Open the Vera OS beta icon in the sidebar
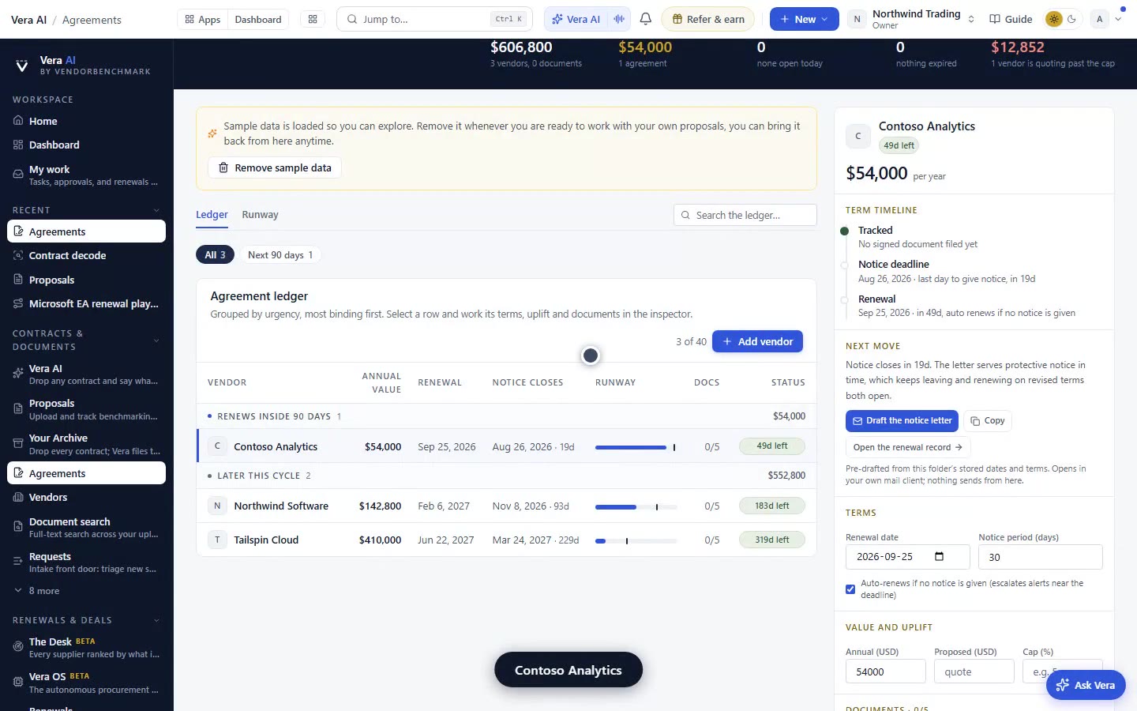The width and height of the screenshot is (1137, 711). pyautogui.click(x=18, y=682)
